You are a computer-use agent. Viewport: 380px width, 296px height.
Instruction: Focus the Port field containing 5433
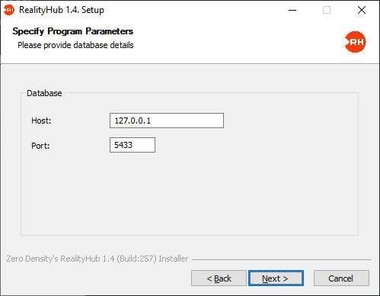click(x=133, y=145)
